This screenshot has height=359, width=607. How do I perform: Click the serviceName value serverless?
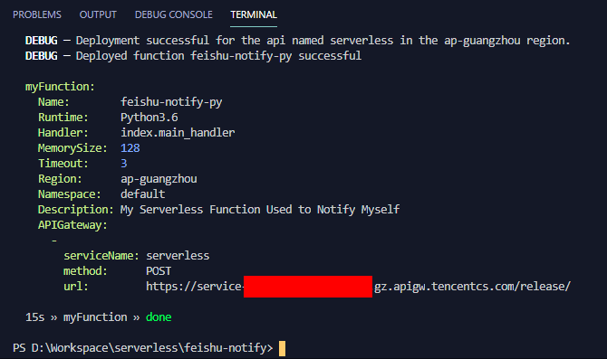click(178, 255)
